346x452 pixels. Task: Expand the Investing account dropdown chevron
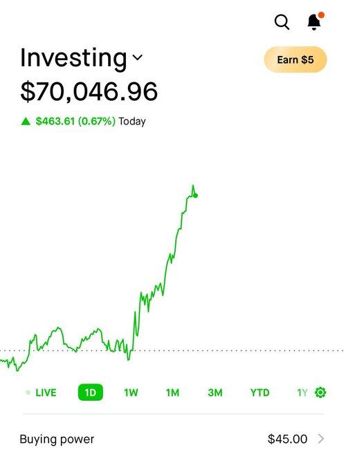137,57
